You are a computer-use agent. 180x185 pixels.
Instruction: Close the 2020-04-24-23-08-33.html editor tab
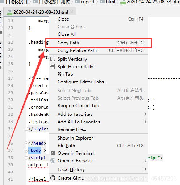coord(72,12)
